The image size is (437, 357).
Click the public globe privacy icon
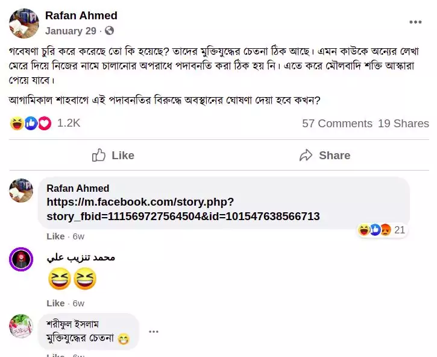109,31
